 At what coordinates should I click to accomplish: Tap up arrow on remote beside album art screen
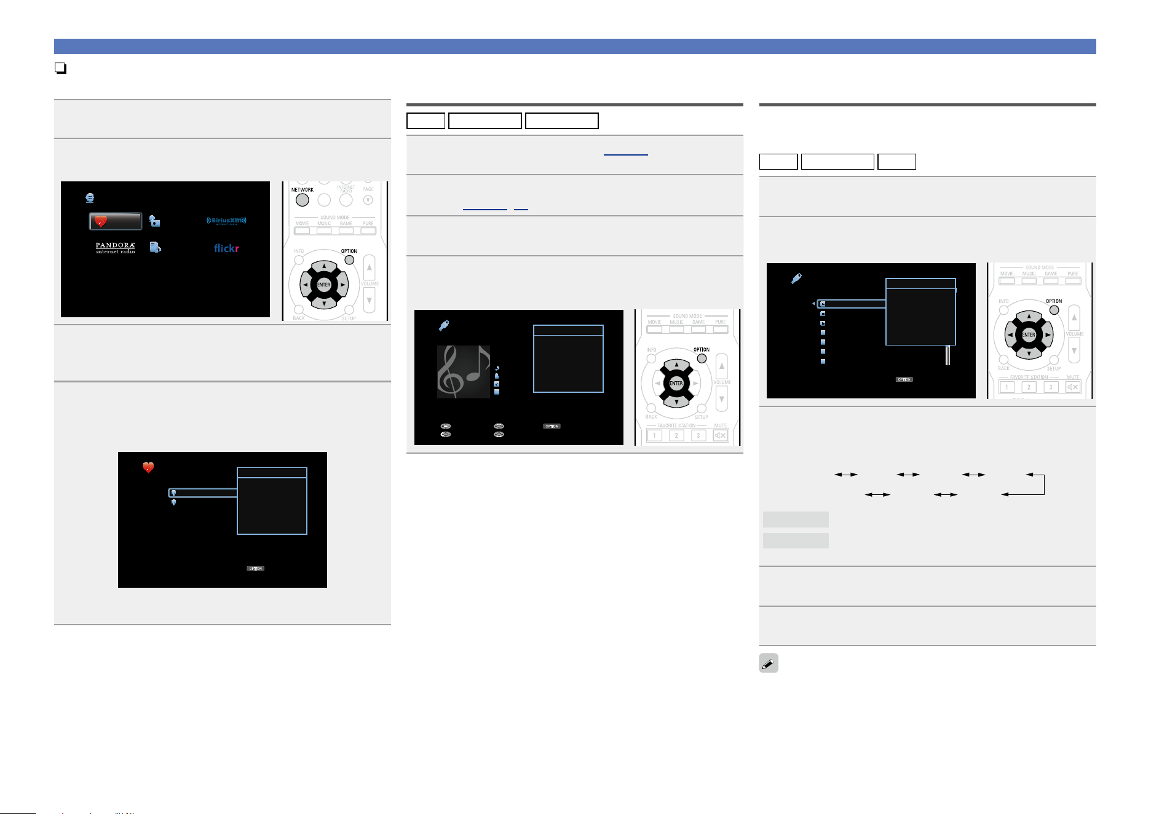coord(676,366)
